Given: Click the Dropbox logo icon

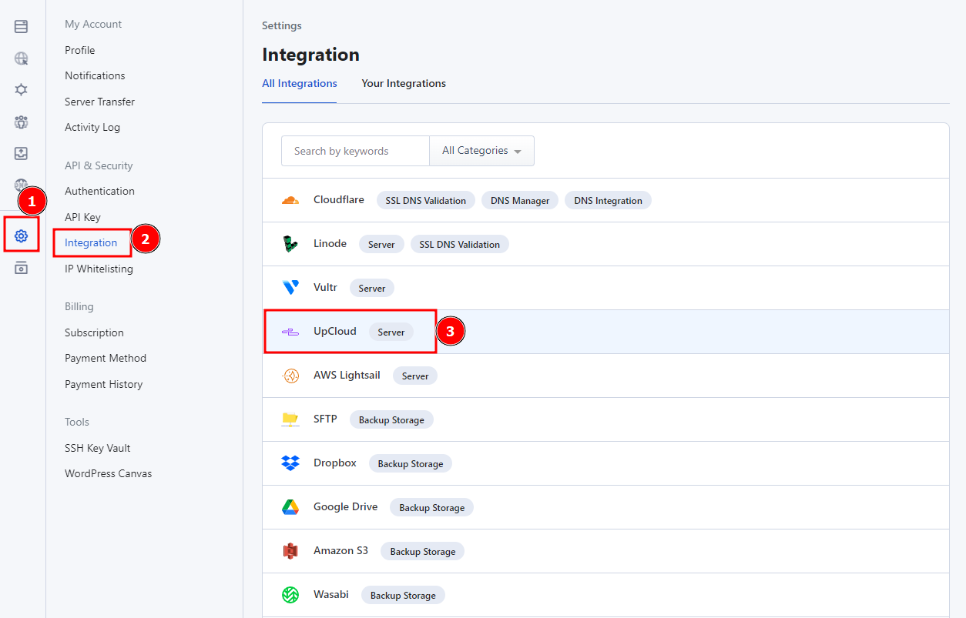Looking at the screenshot, I should pyautogui.click(x=290, y=463).
